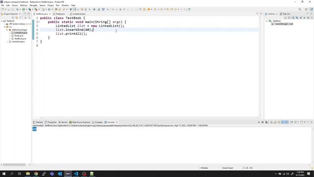The width and height of the screenshot is (314, 177).
Task: Toggle Hide Fields in Outline toolbar
Action: (297, 18)
